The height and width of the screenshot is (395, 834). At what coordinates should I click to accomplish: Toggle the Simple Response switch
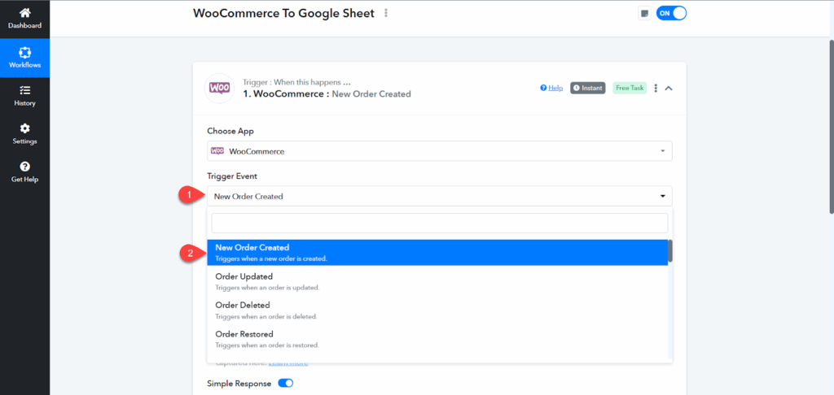[x=286, y=384]
